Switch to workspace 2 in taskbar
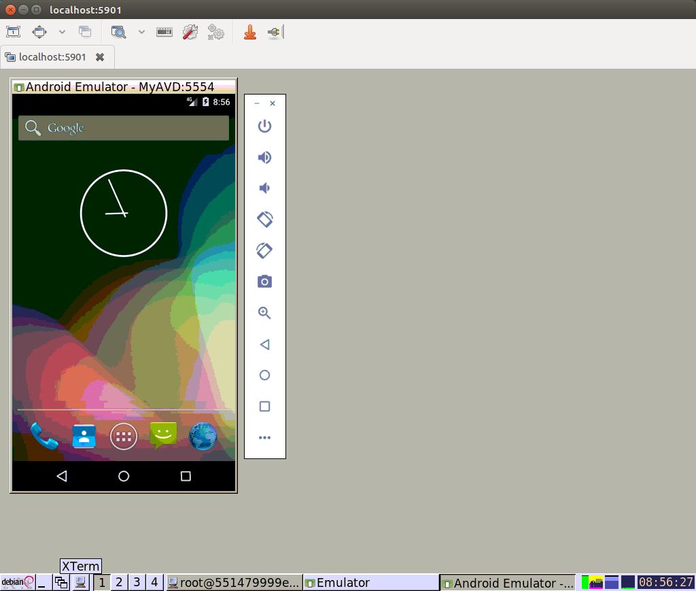The image size is (696, 591). (x=119, y=582)
